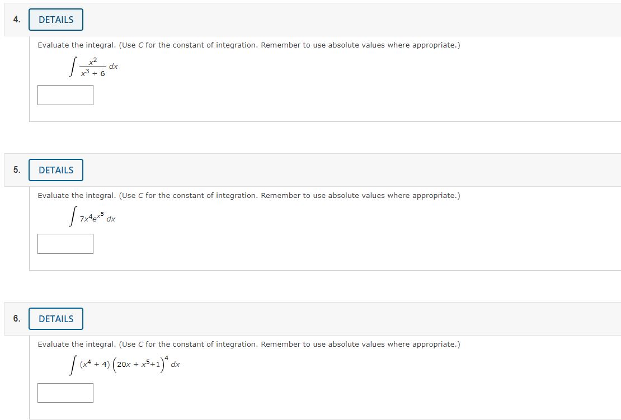The image size is (621, 420).
Task: Open DETAILS for question 6
Action: (55, 319)
